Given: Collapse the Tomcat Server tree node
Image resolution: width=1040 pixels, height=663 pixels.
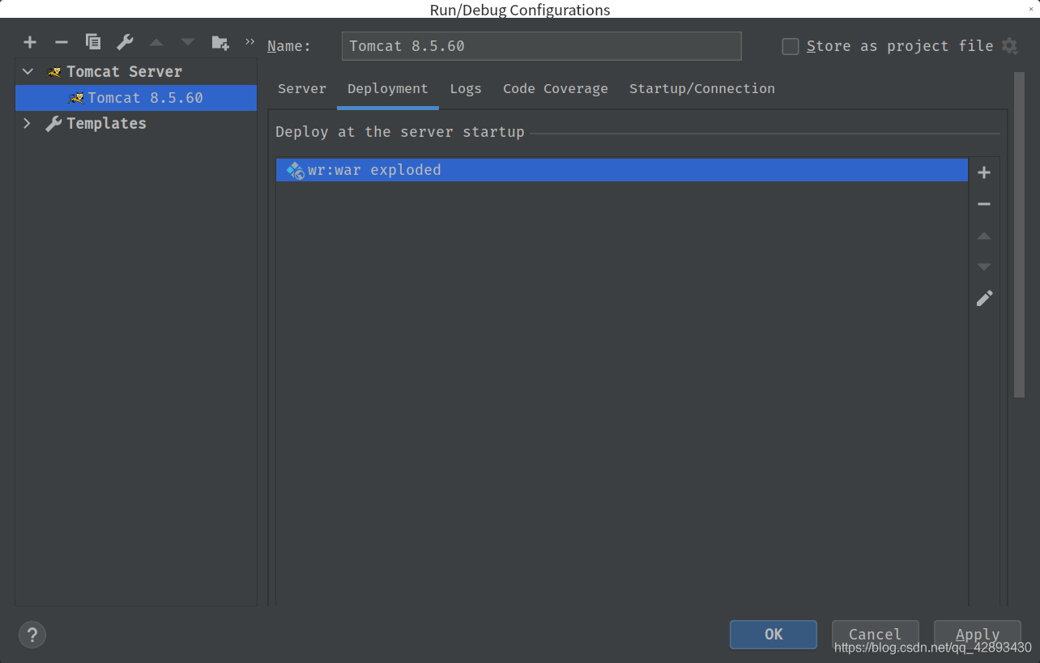Looking at the screenshot, I should (x=28, y=72).
